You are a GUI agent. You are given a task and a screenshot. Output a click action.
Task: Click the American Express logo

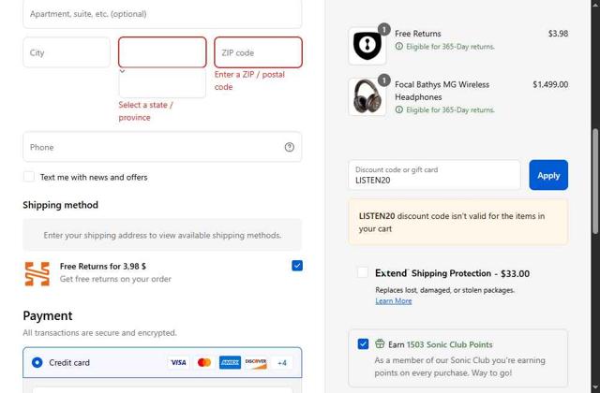click(x=230, y=362)
